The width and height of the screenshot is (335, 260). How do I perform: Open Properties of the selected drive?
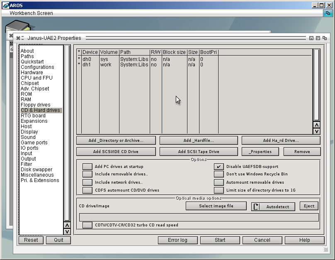click(x=260, y=151)
